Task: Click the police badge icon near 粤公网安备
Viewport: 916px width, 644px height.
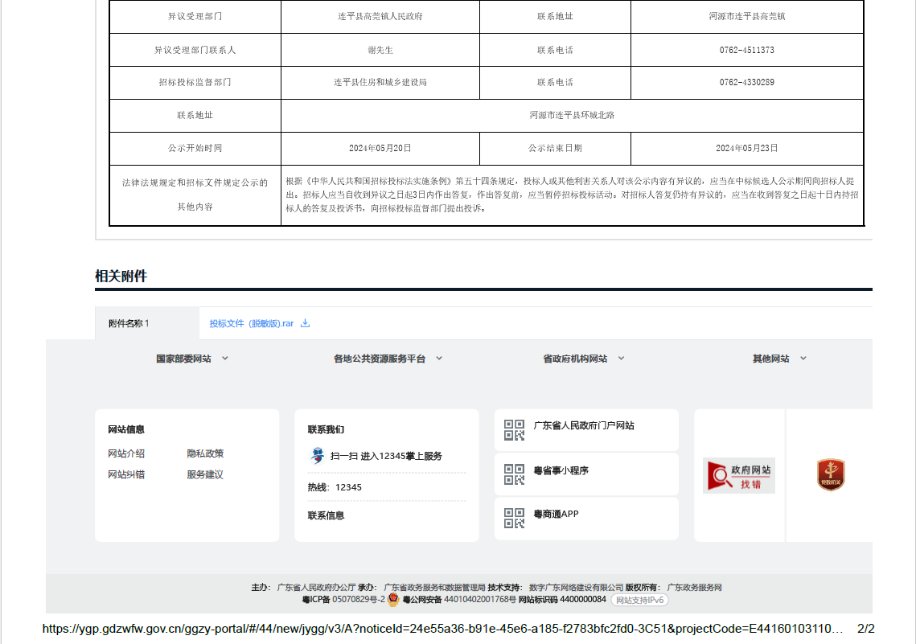Action: [393, 600]
